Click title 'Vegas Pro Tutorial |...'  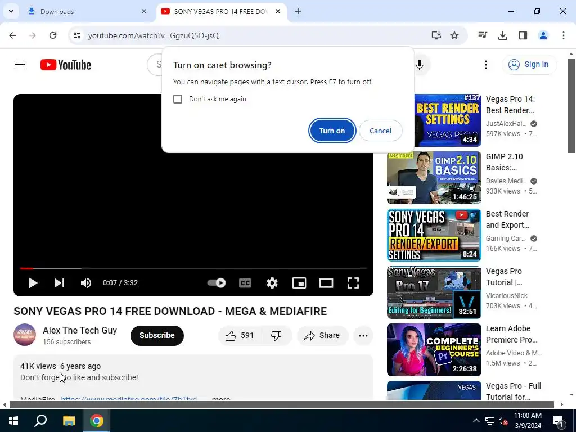[504, 277]
